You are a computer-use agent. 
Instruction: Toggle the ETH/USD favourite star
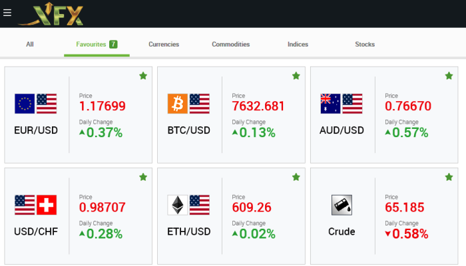point(296,177)
